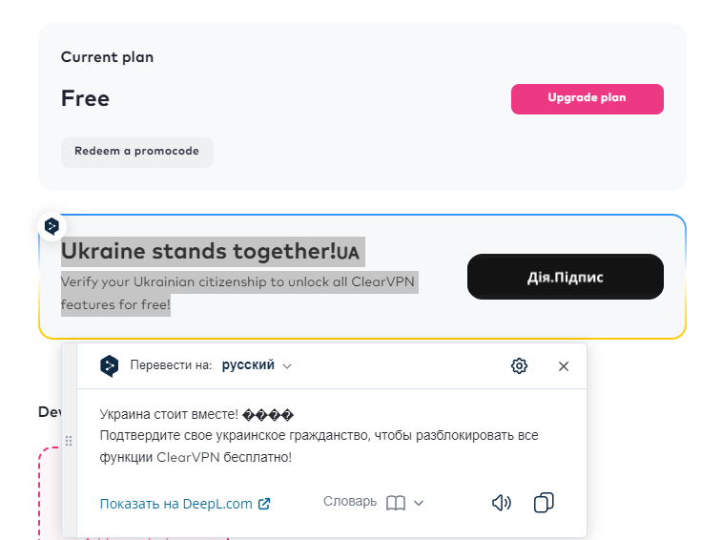The image size is (722, 540).
Task: Click the Словарь dictionary book icon
Action: tap(396, 503)
